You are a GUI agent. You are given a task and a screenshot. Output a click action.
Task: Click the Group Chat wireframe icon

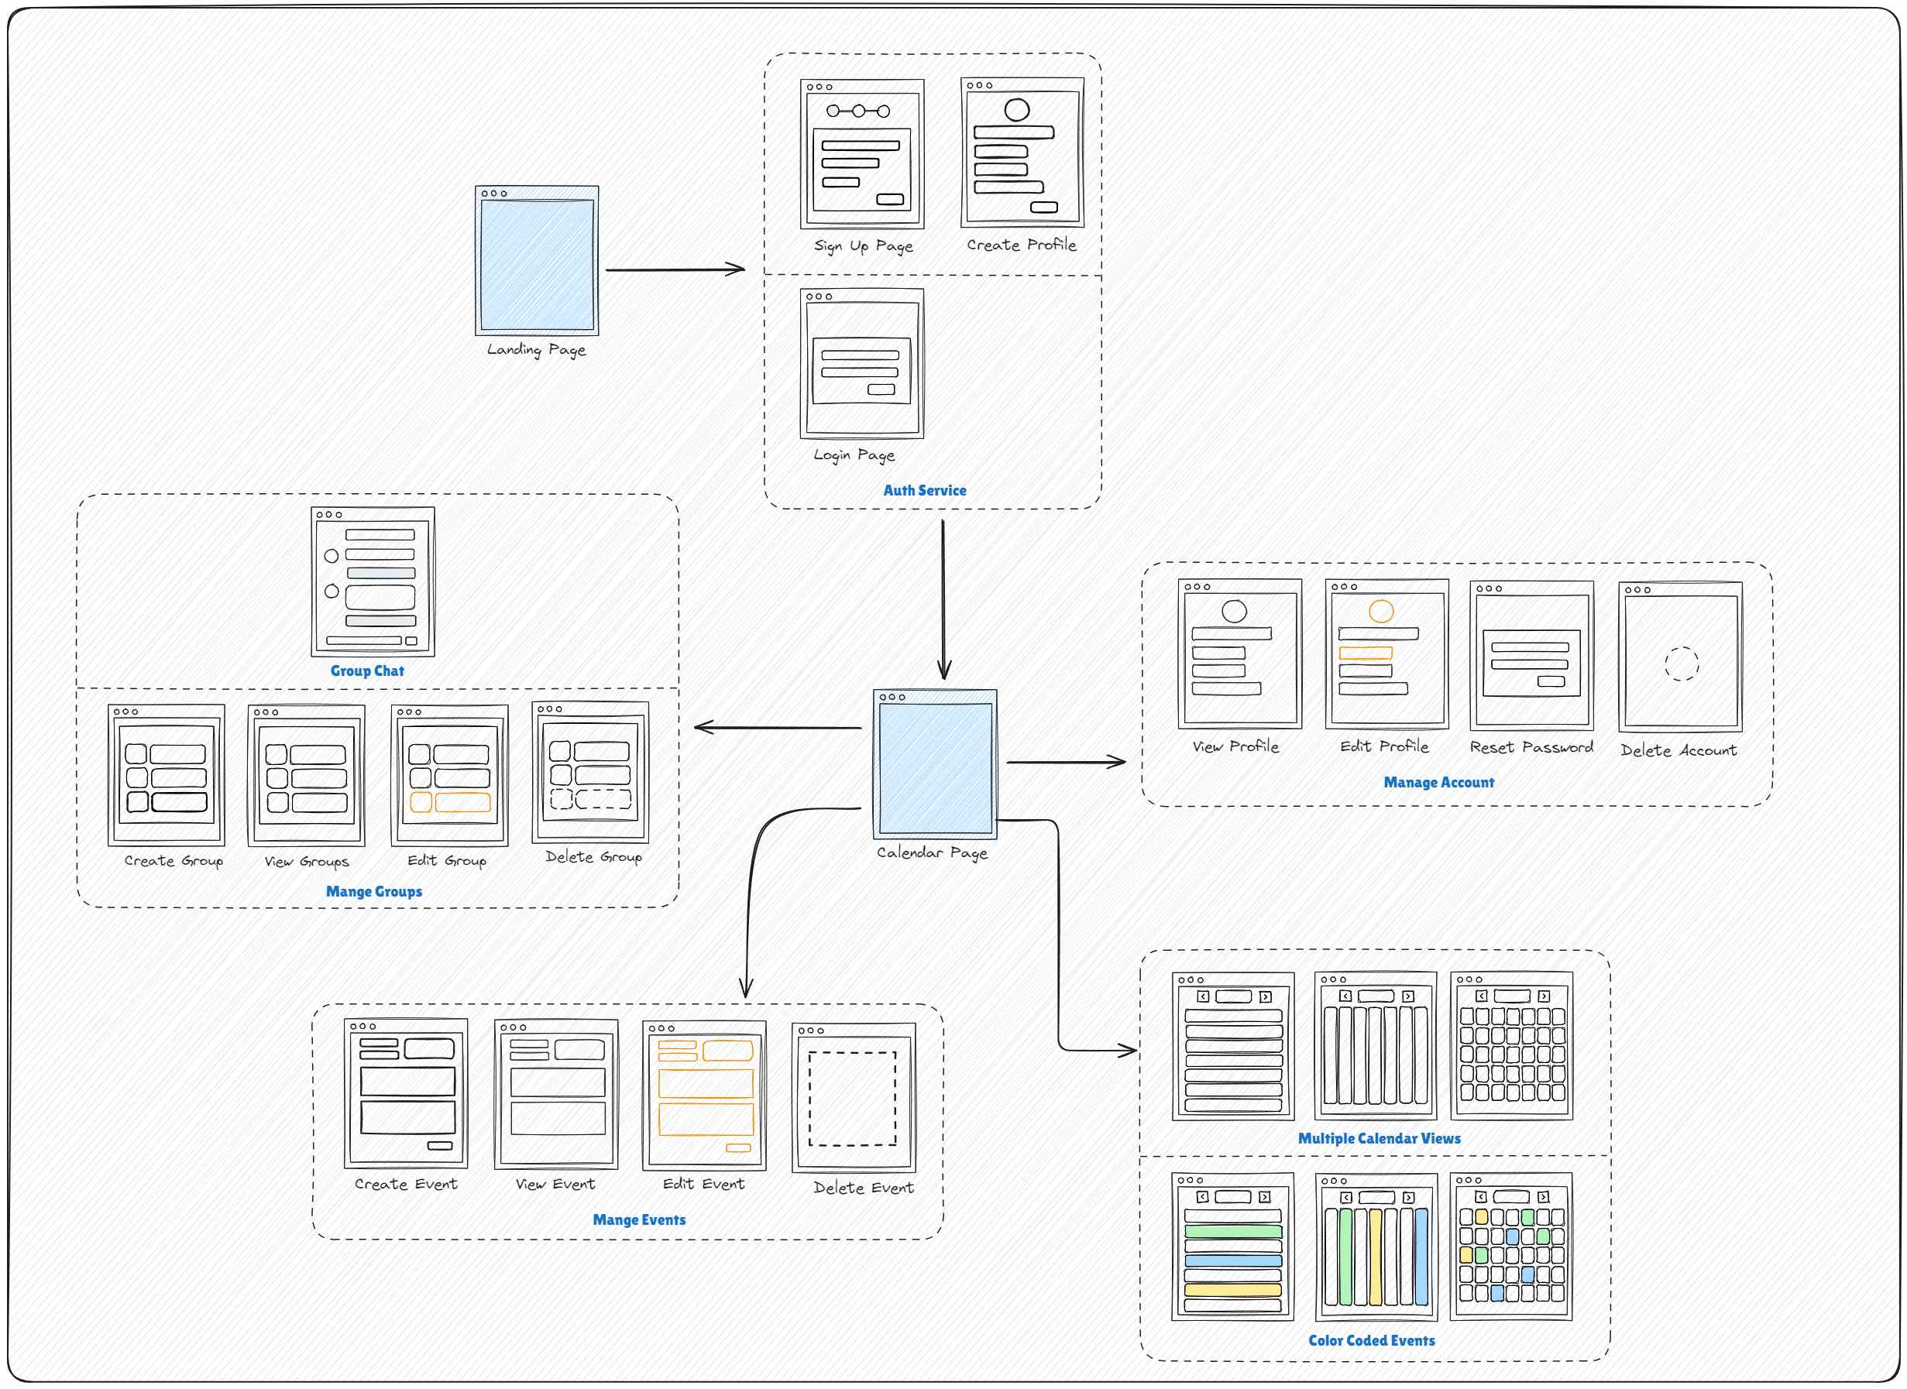[373, 581]
